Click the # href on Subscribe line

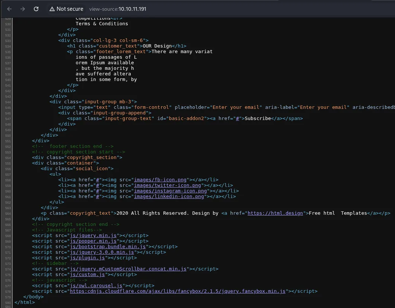pos(237,119)
